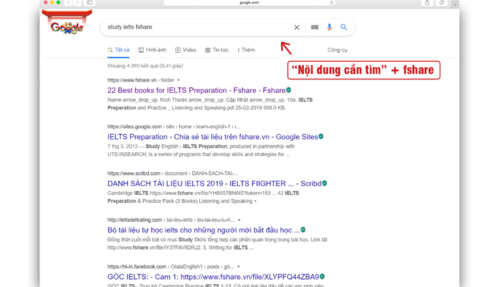Open 'IELTS Preparation - Chia sẻ tài liệu' result
This screenshot has height=287, width=501.
[x=213, y=137]
